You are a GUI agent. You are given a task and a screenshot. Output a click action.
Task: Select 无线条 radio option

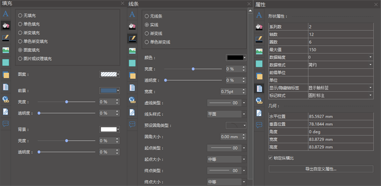(x=153, y=16)
